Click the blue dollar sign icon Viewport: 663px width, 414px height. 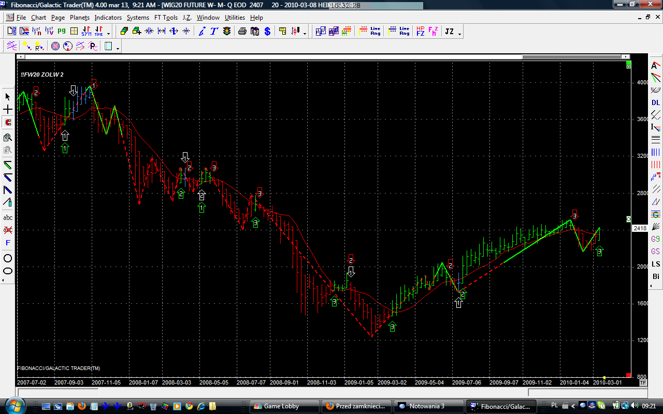267,32
